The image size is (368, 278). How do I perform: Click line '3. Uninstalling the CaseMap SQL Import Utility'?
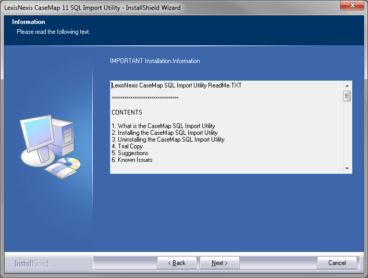tap(168, 140)
